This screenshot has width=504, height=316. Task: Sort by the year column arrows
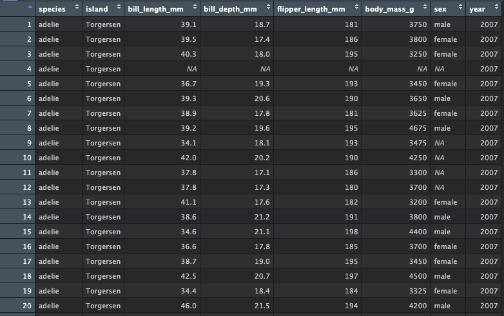(496, 6)
